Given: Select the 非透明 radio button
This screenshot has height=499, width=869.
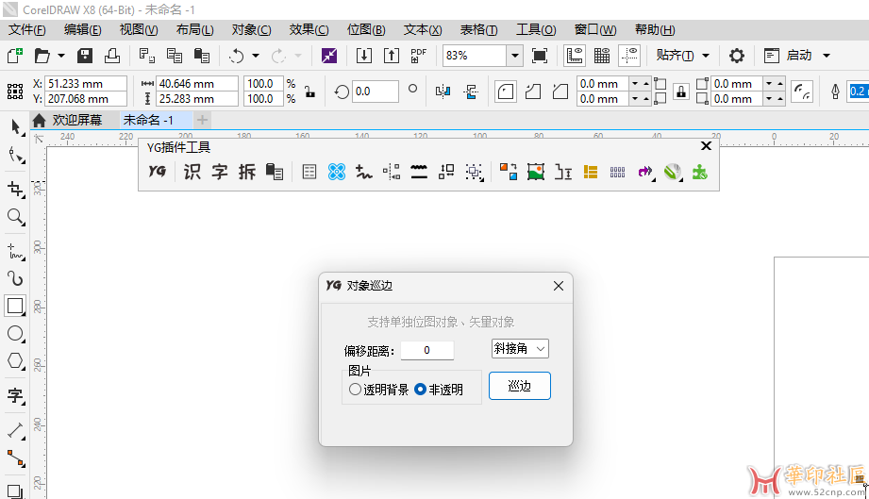Looking at the screenshot, I should point(420,390).
